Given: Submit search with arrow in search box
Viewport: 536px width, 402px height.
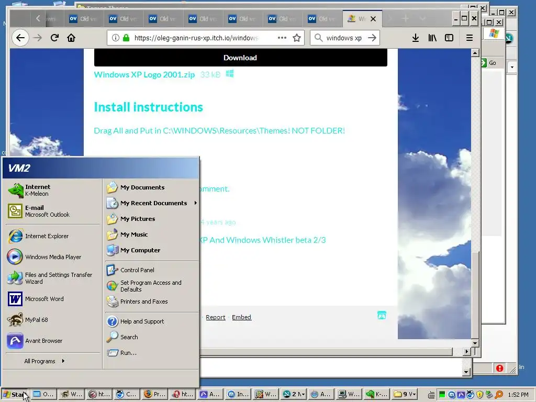Looking at the screenshot, I should 372,38.
